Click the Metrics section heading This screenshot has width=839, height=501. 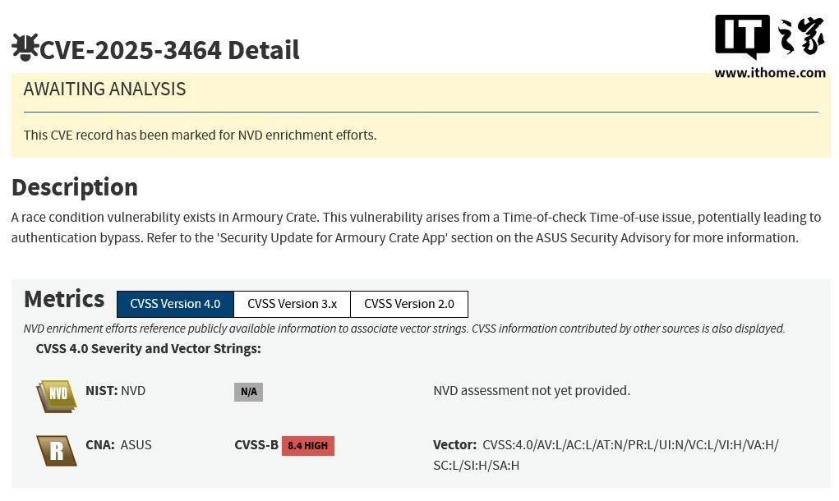(64, 299)
